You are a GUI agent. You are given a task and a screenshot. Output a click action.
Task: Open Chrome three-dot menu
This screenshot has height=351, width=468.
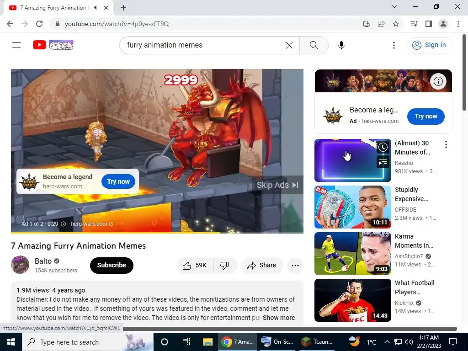[458, 24]
